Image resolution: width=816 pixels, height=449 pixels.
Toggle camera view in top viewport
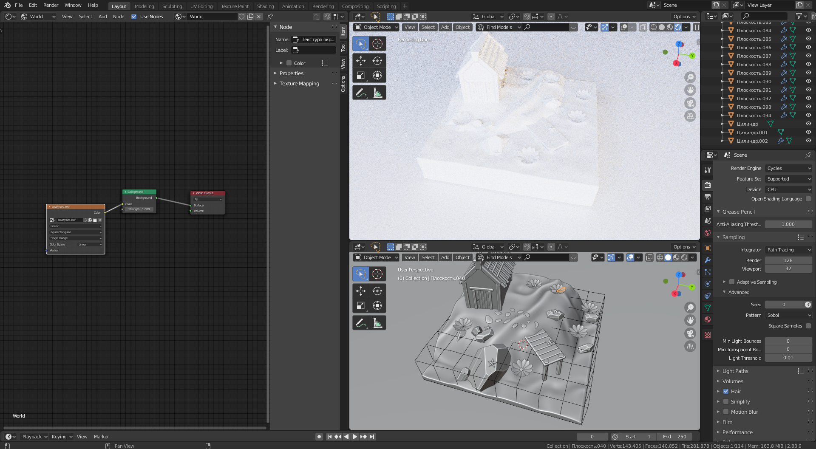pos(690,103)
